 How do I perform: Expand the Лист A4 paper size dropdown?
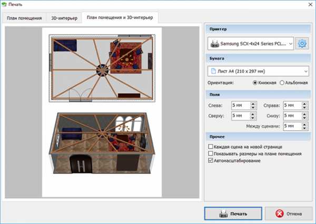click(x=306, y=71)
